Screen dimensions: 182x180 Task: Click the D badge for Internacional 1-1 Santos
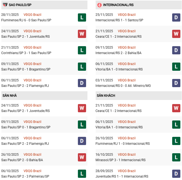click(176, 17)
